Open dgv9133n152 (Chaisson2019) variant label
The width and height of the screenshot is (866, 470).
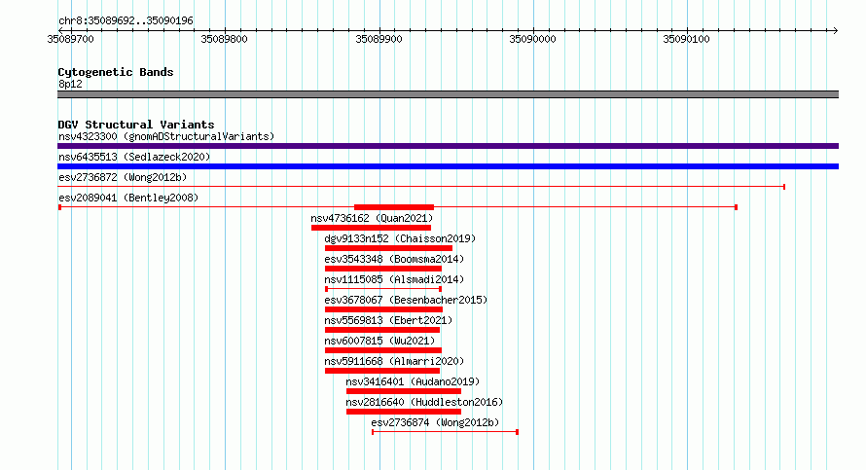[400, 238]
